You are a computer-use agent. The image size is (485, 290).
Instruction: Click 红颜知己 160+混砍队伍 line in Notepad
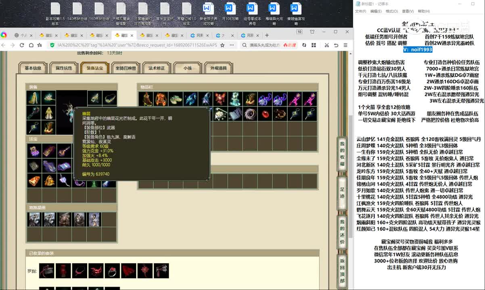click(418, 229)
